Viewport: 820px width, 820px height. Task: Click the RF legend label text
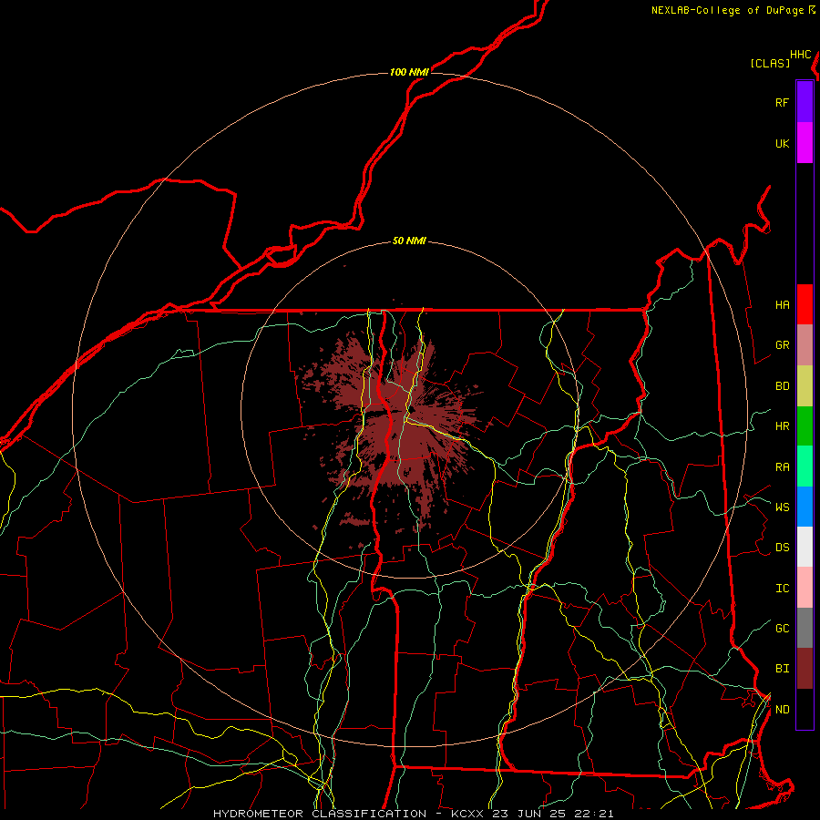[x=782, y=102]
